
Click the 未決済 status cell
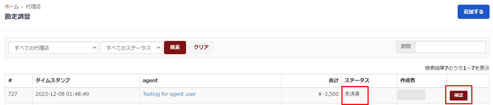point(352,94)
